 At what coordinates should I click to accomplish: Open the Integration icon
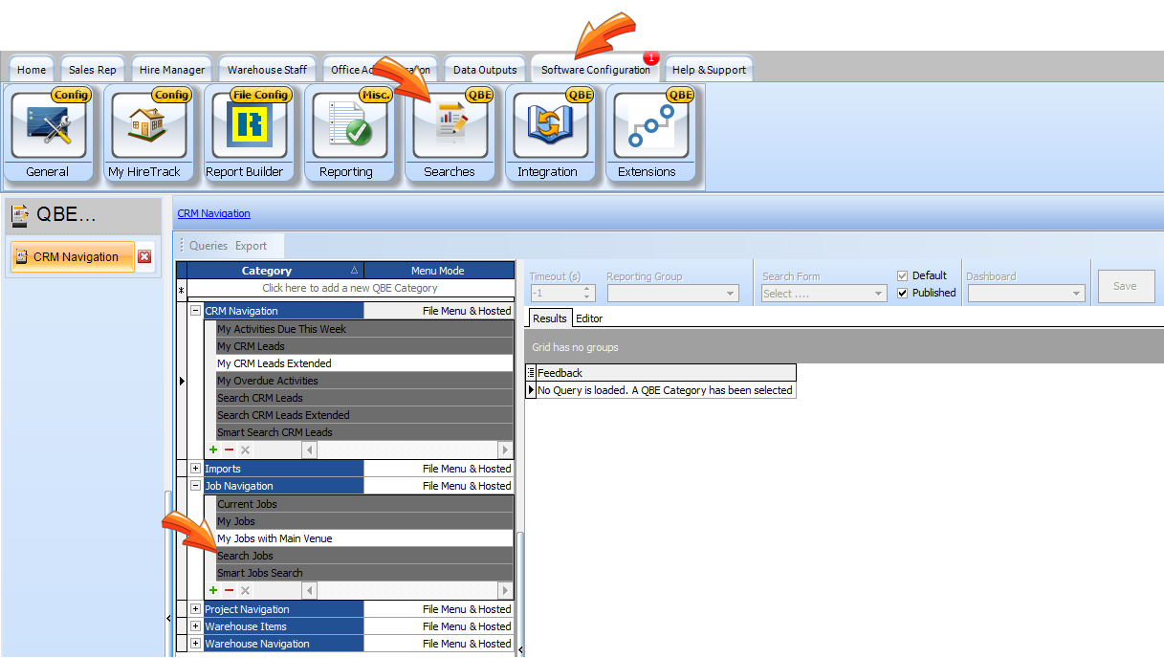549,125
